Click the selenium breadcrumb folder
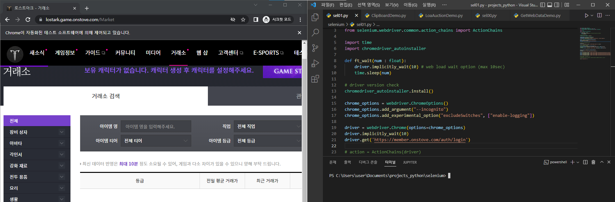This screenshot has height=202, width=615. pos(336,24)
